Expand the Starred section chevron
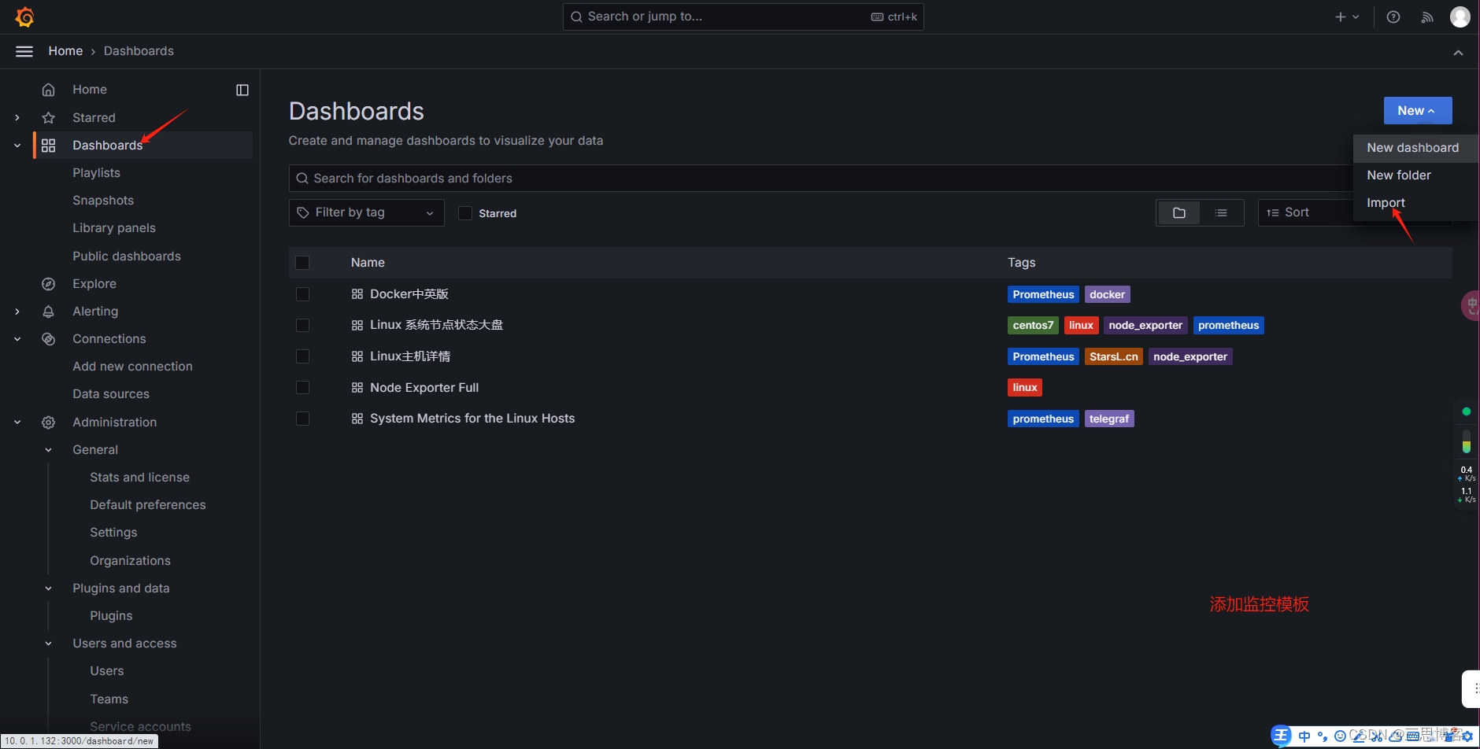Viewport: 1480px width, 749px height. pyautogui.click(x=17, y=117)
